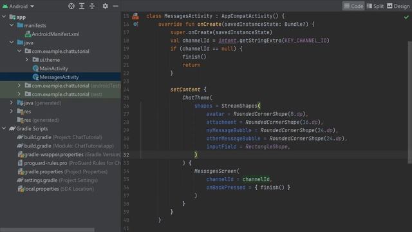Click the Gradle Scripts elephant icon
The height and width of the screenshot is (232, 412).
pos(12,128)
